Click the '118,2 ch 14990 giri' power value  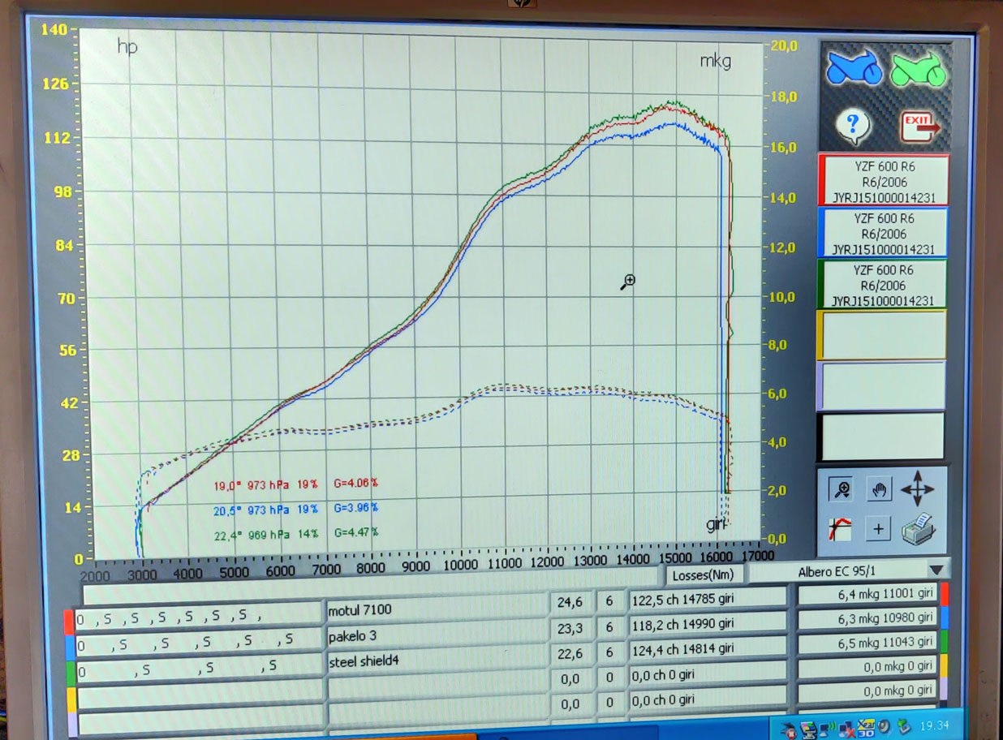coord(707,624)
